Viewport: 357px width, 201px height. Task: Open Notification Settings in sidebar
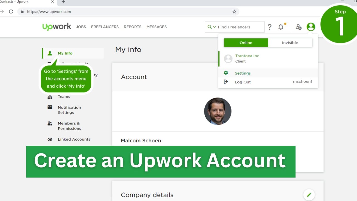[69, 110]
